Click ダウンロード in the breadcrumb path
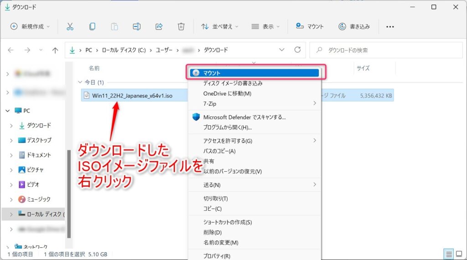This screenshot has height=260, width=467. coord(216,50)
